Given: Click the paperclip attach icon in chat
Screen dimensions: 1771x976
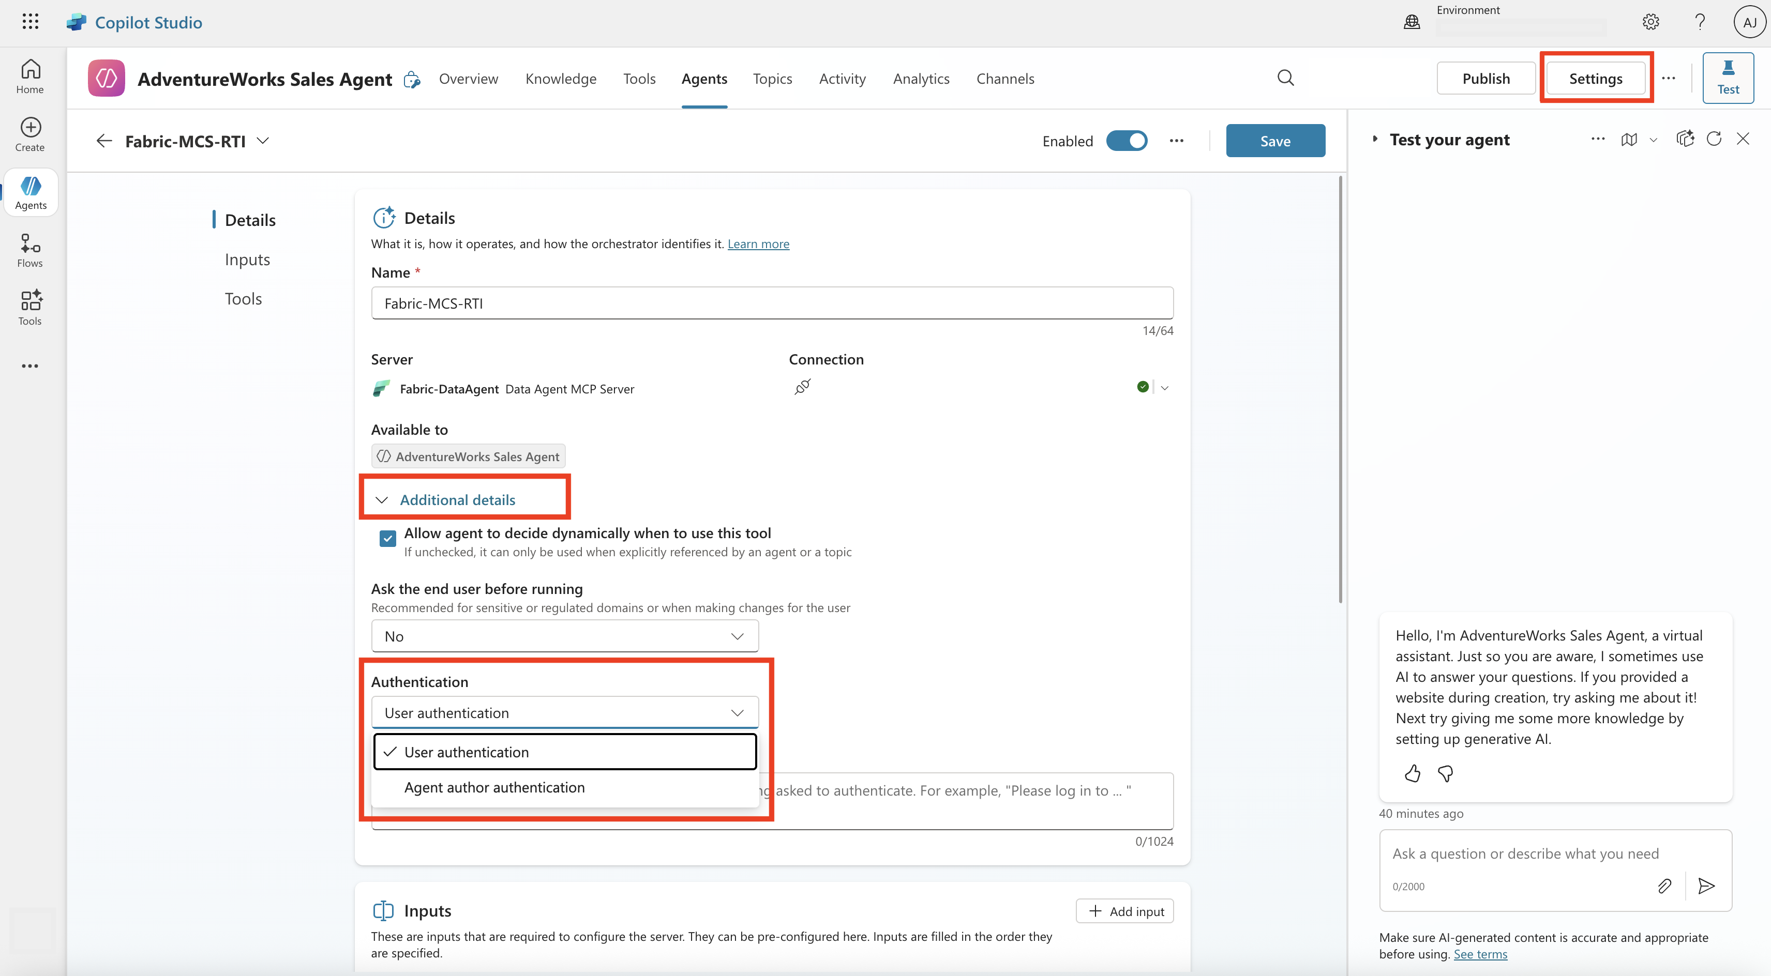Looking at the screenshot, I should coord(1664,886).
